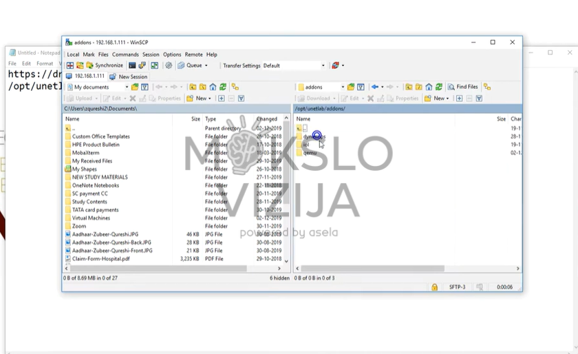The image size is (578, 354).
Task: Click the local Home Directory icon
Action: coord(213,87)
